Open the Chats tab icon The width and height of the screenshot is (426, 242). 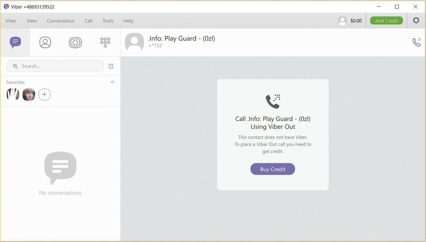pos(15,42)
